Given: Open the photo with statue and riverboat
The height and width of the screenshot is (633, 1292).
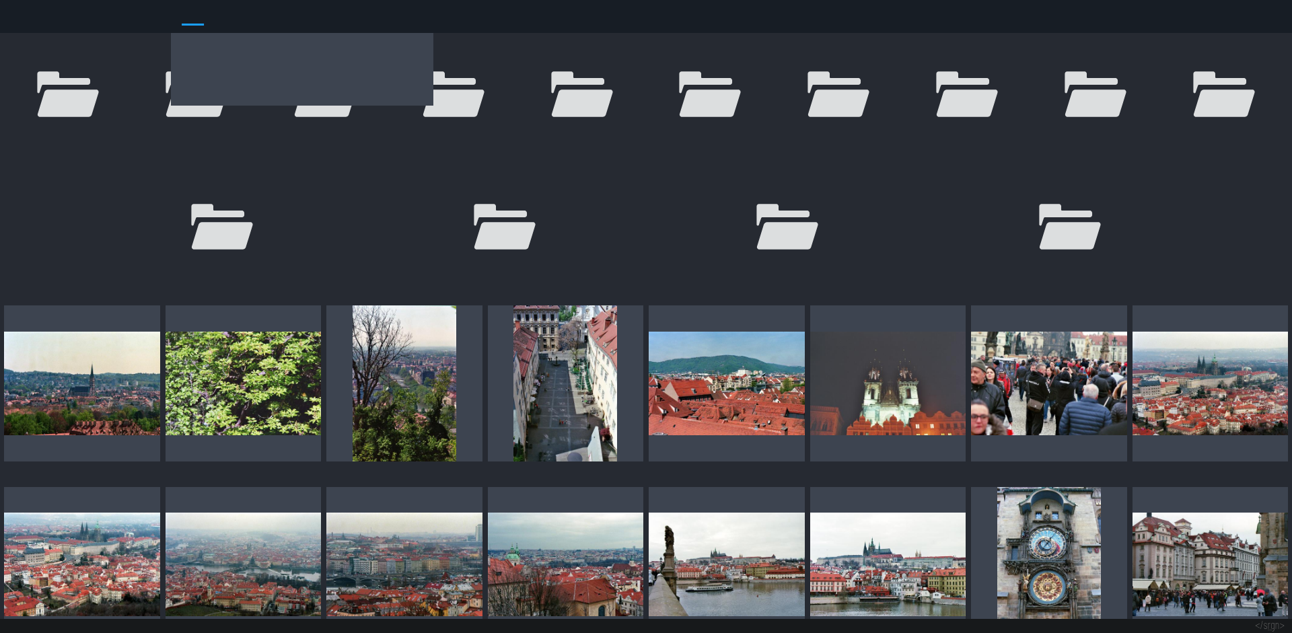Looking at the screenshot, I should coord(726,564).
